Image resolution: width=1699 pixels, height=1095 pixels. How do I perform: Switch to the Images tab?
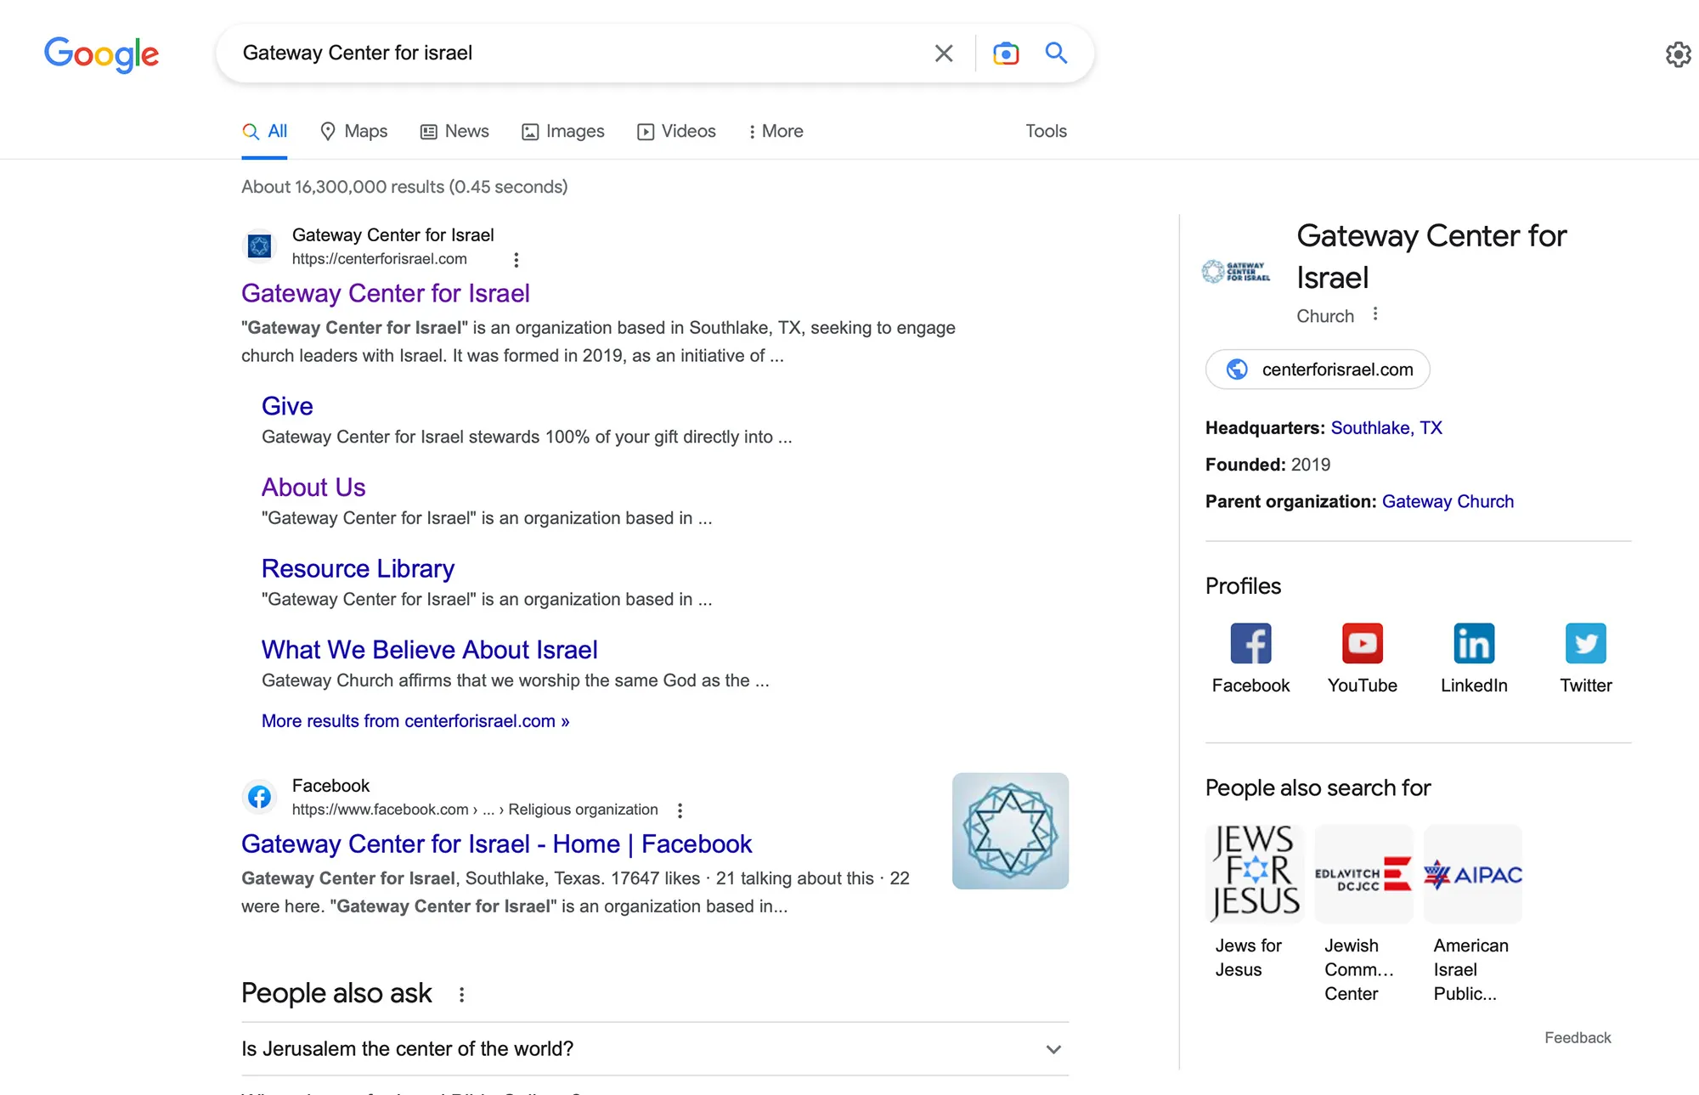(562, 132)
